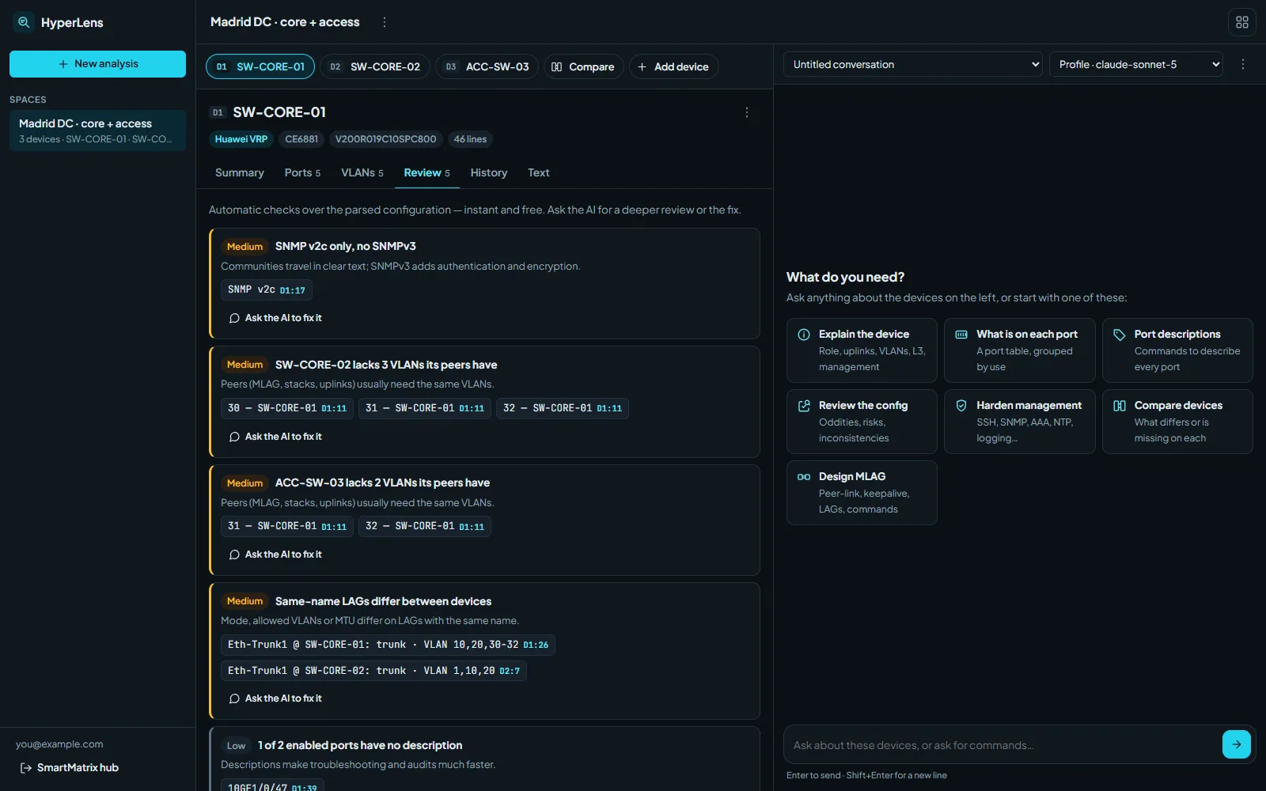Open the Madrid DC title kebab menu
This screenshot has width=1266, height=791.
pyautogui.click(x=385, y=22)
